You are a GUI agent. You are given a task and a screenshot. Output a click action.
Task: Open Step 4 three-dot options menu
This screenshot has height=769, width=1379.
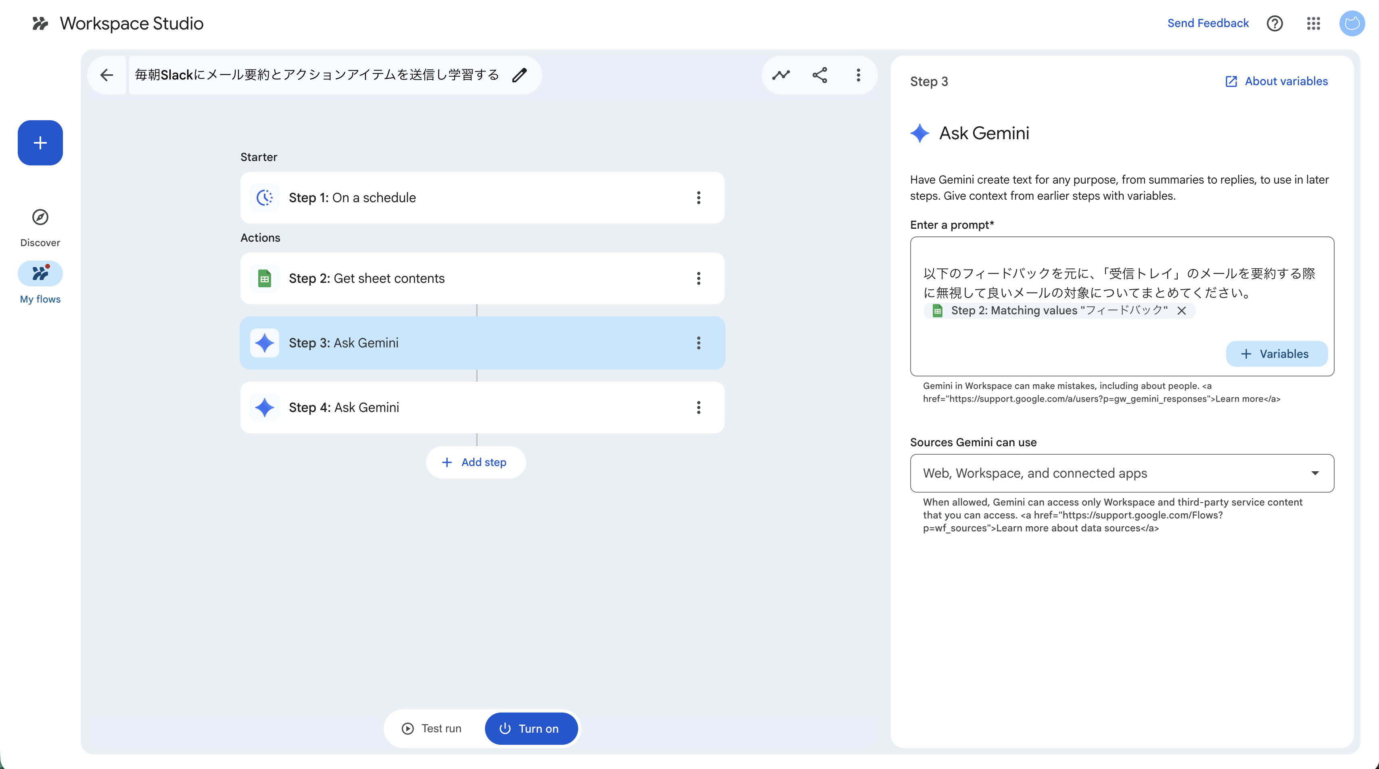point(698,407)
